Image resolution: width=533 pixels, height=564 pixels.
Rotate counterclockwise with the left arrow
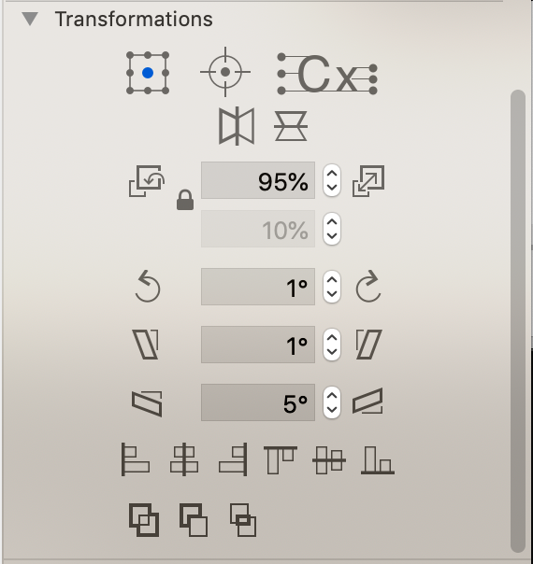tap(148, 287)
